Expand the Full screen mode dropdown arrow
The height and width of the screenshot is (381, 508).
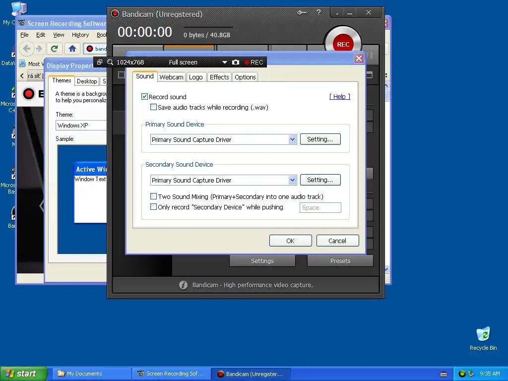tap(225, 62)
